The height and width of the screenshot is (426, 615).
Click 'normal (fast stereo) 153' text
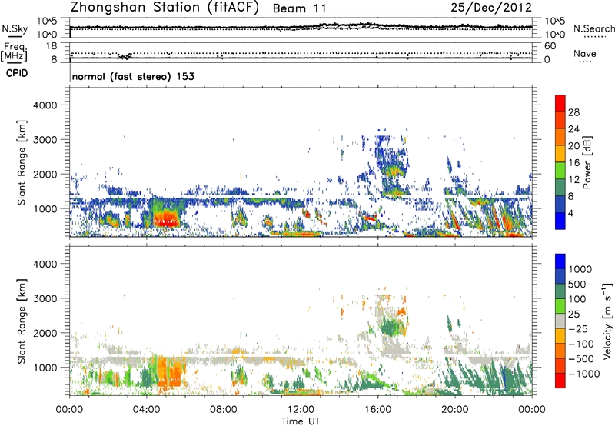click(133, 76)
